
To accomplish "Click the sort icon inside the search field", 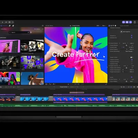I will pos(28,32).
